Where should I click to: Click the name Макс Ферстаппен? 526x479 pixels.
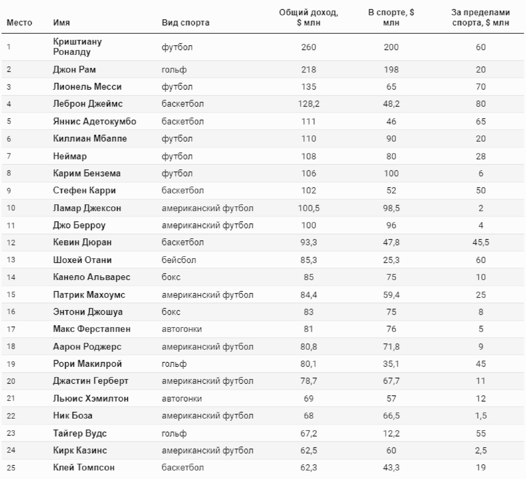tap(92, 329)
